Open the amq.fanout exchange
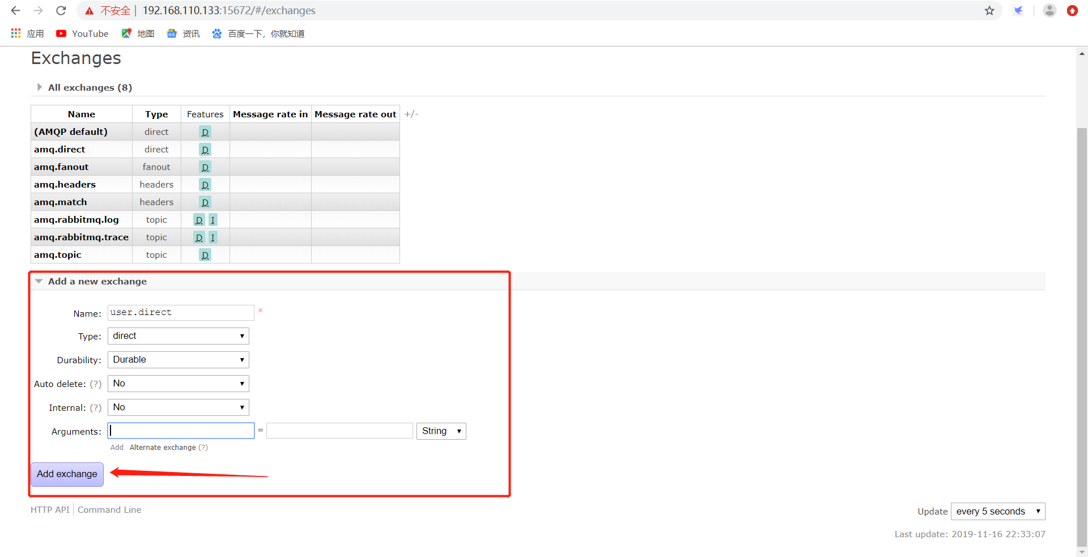1088x557 pixels. click(61, 167)
